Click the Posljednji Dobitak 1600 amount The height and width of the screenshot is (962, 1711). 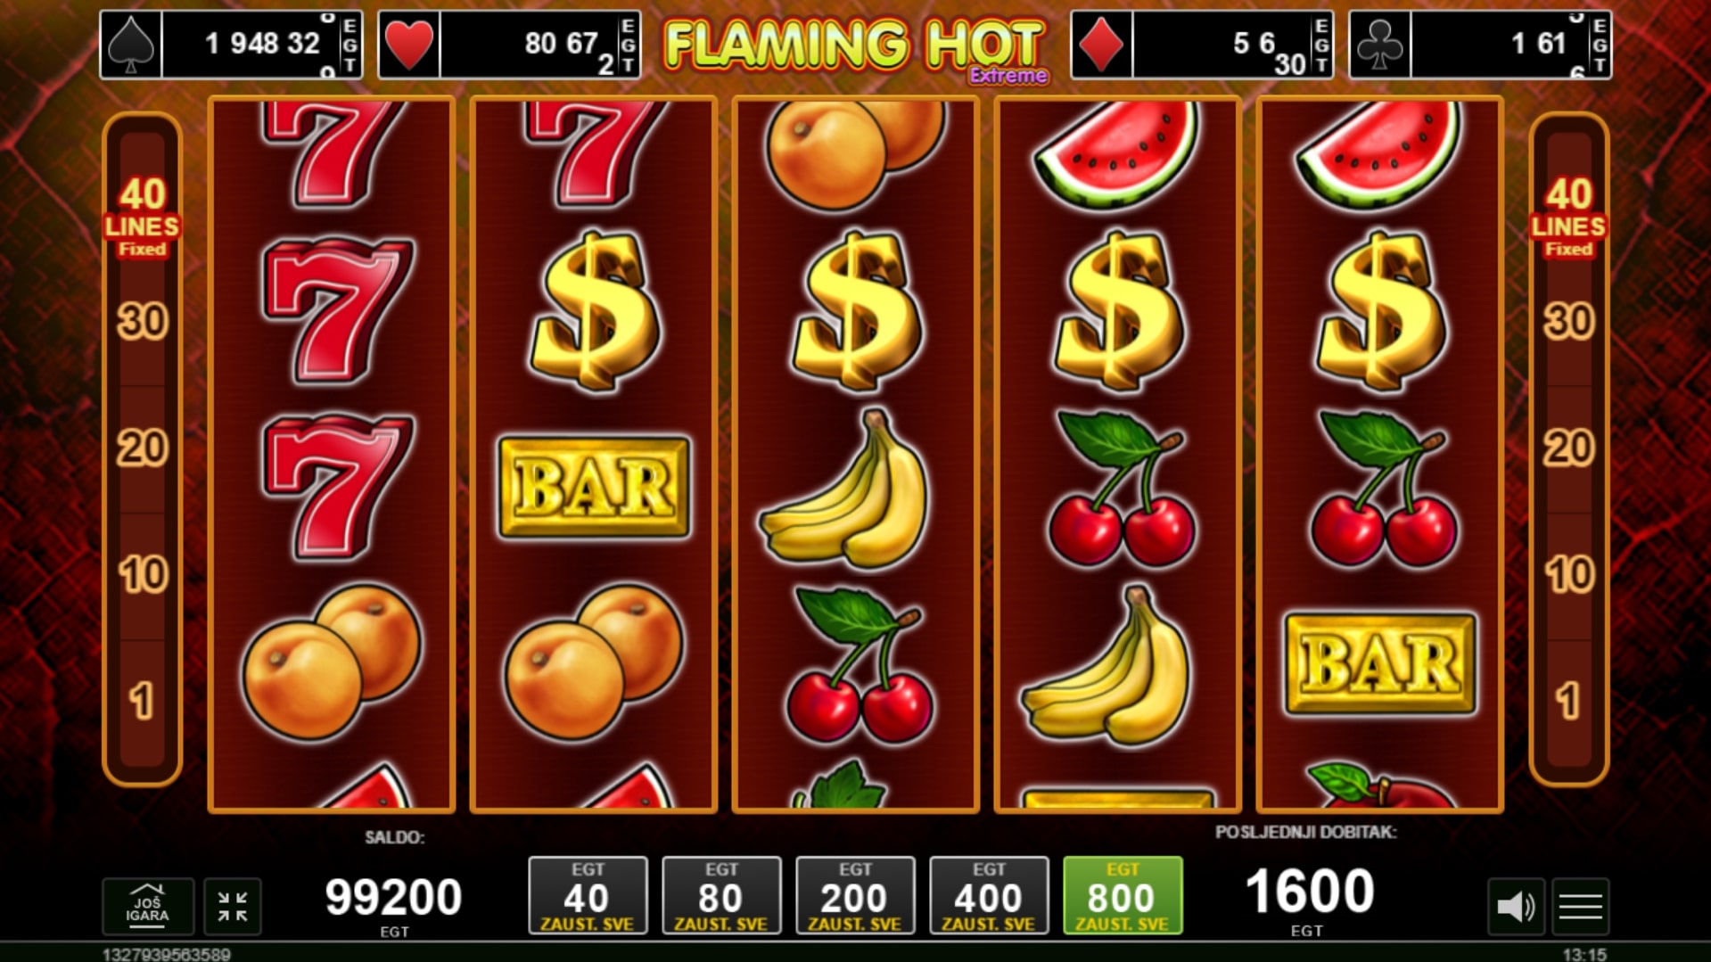(x=1309, y=892)
